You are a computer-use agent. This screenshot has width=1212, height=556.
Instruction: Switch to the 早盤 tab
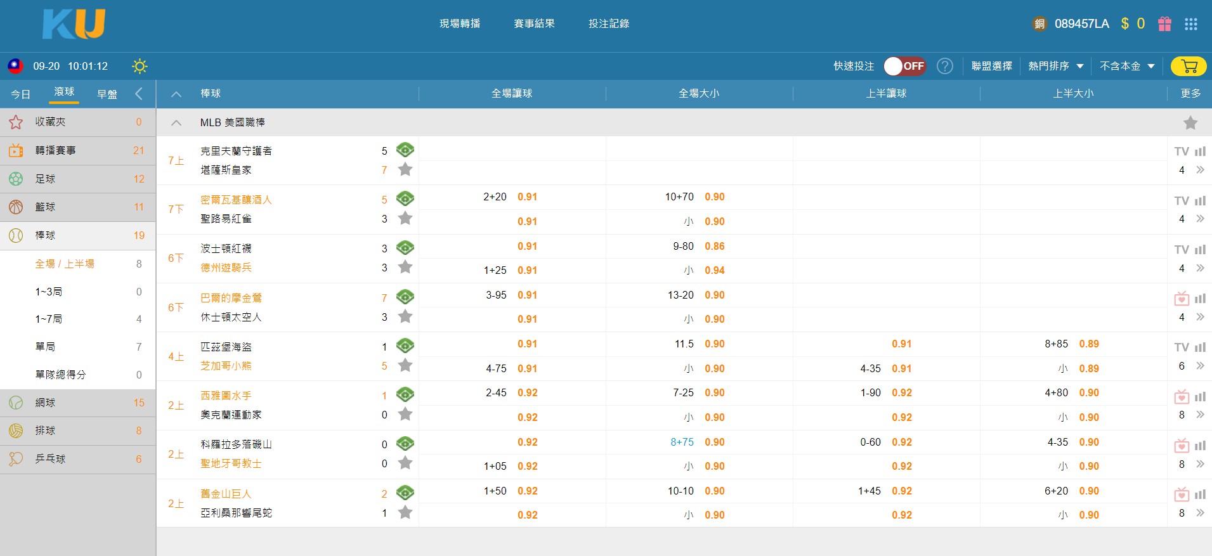coord(107,94)
